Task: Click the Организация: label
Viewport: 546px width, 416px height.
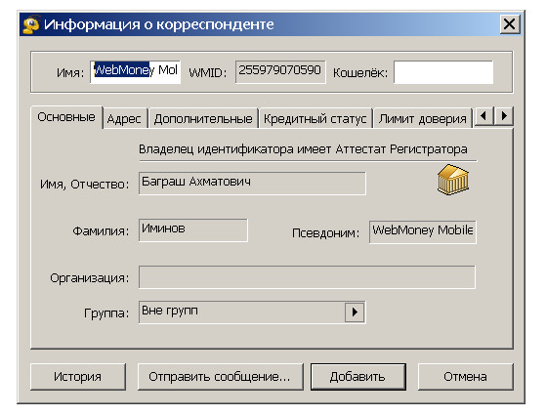Action: pyautogui.click(x=90, y=277)
